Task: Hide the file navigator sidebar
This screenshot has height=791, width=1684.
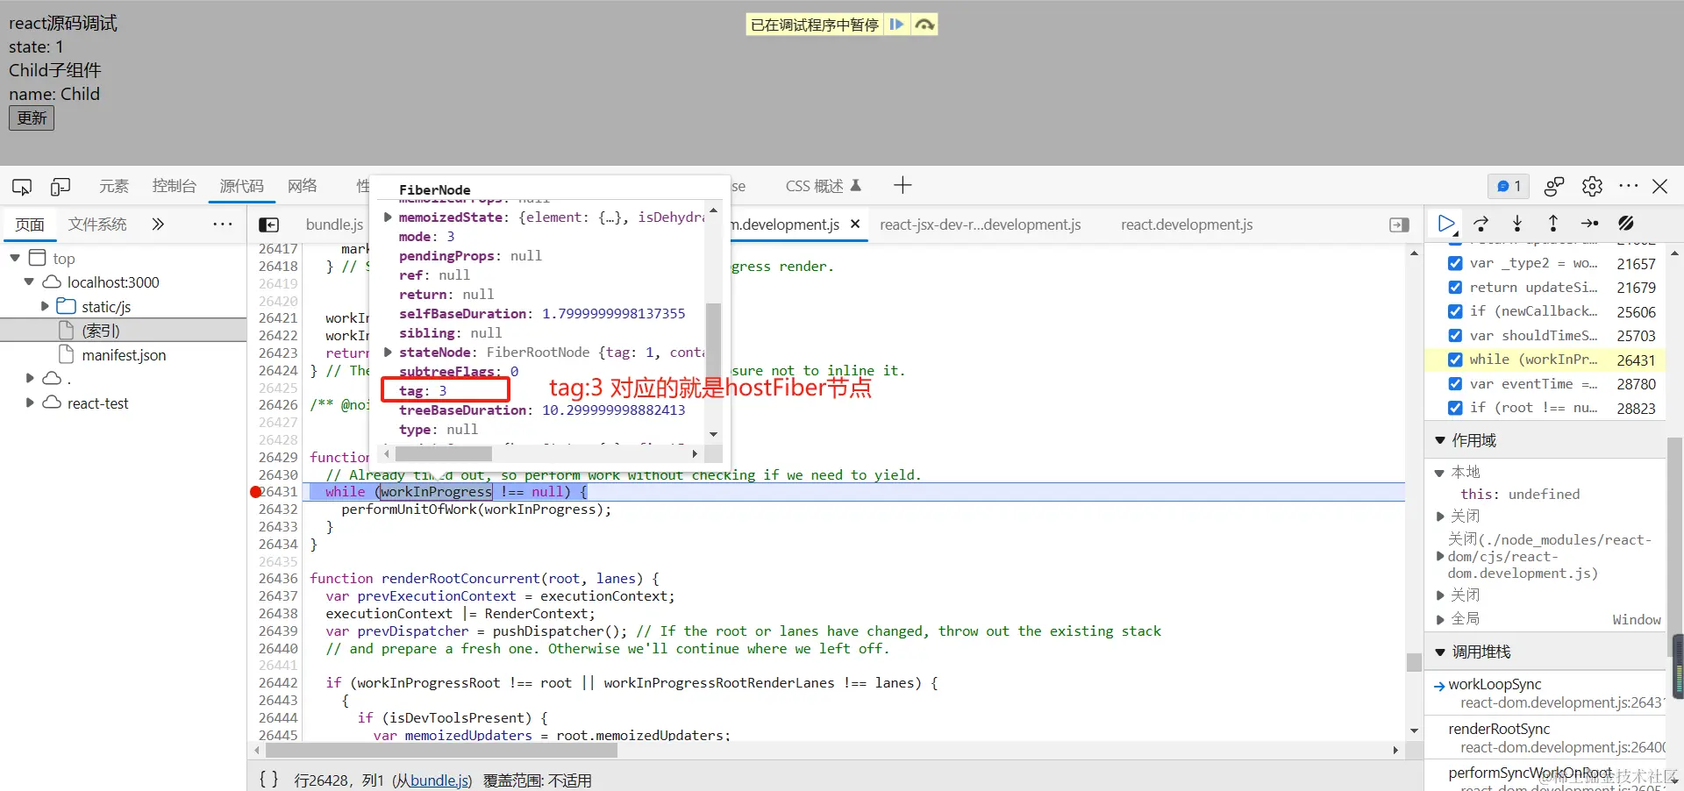Action: click(269, 225)
